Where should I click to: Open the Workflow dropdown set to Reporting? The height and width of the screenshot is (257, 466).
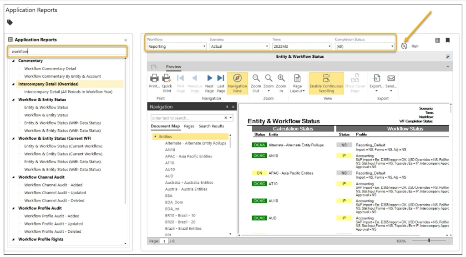tap(177, 46)
